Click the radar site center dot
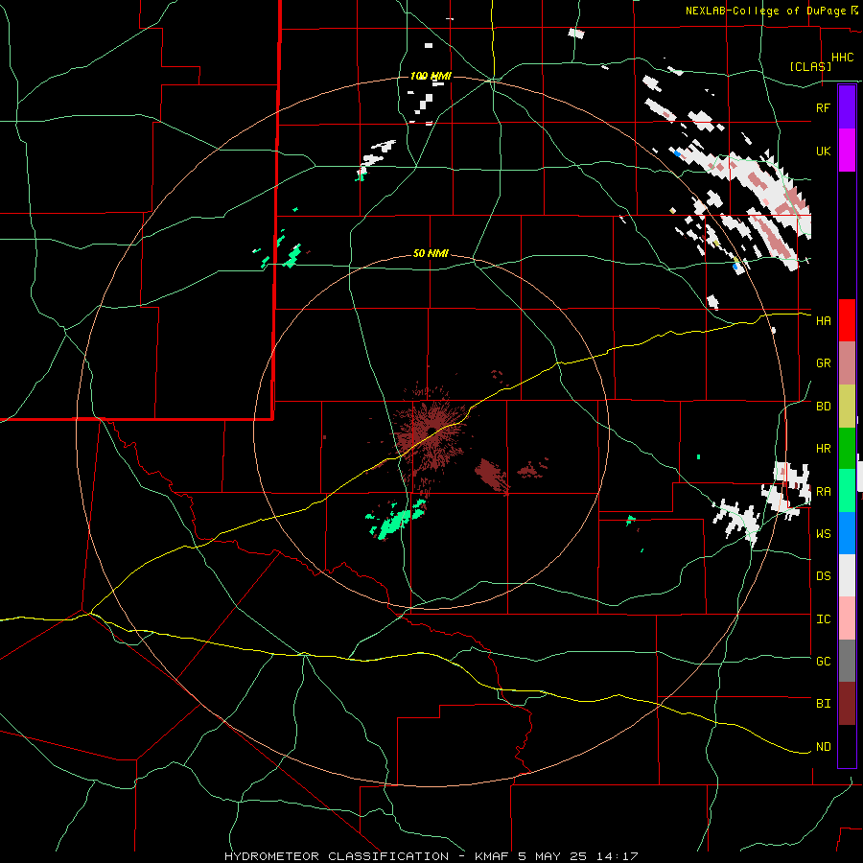The image size is (863, 863). [432, 431]
